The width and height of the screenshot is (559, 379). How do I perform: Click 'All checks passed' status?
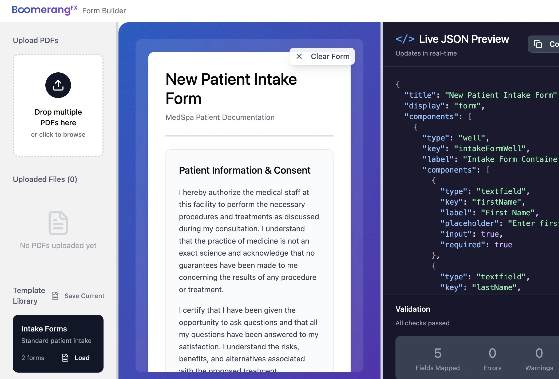pos(422,323)
